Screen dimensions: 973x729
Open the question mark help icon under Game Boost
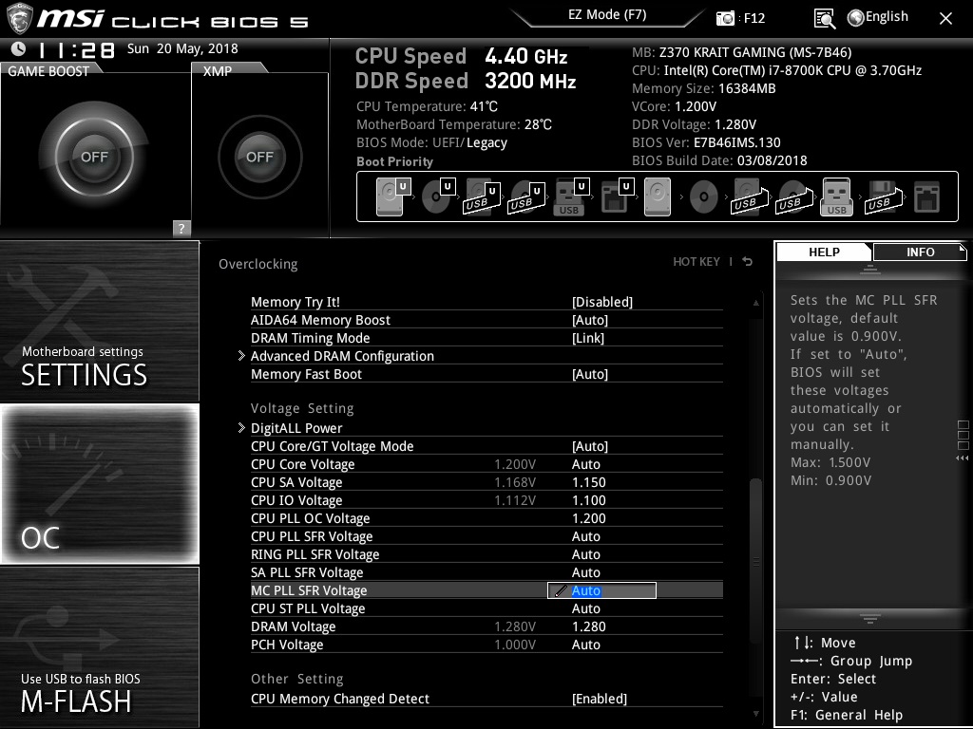(181, 228)
